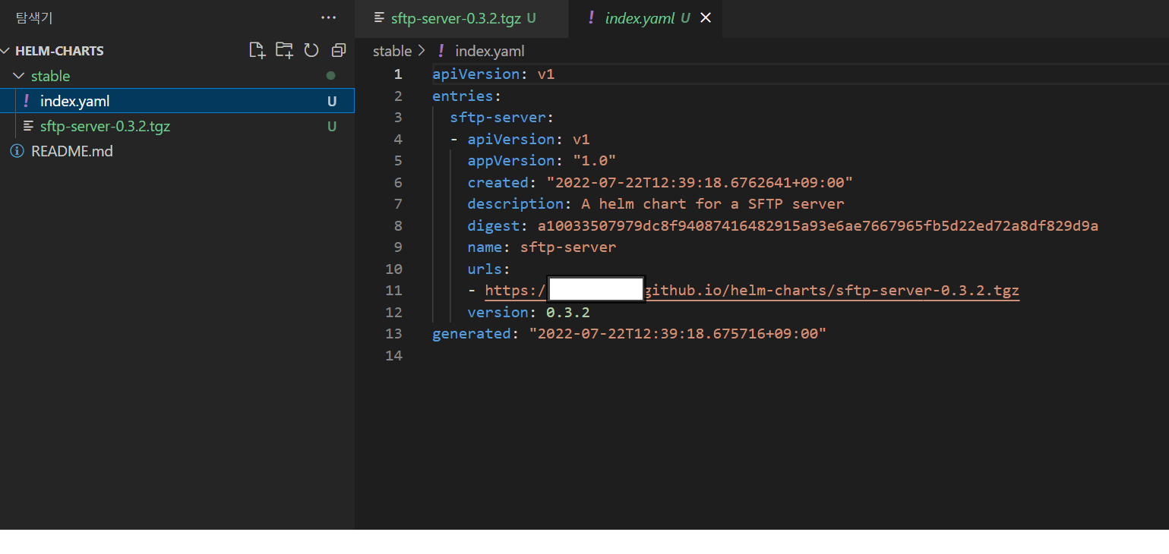Open sftp-server-0.3.2.tgz in the file tree
1169x554 pixels.
(x=177, y=126)
